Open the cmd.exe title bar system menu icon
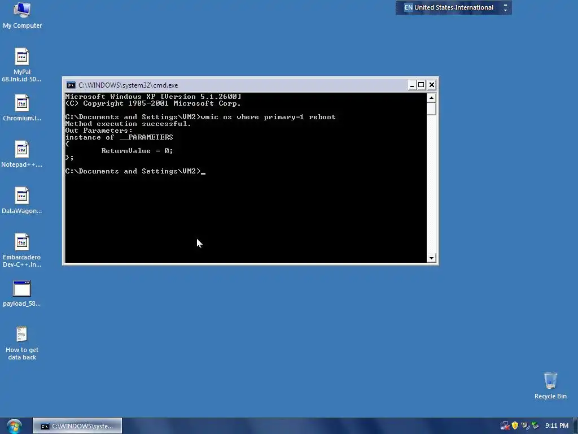This screenshot has width=578, height=434. pos(71,85)
